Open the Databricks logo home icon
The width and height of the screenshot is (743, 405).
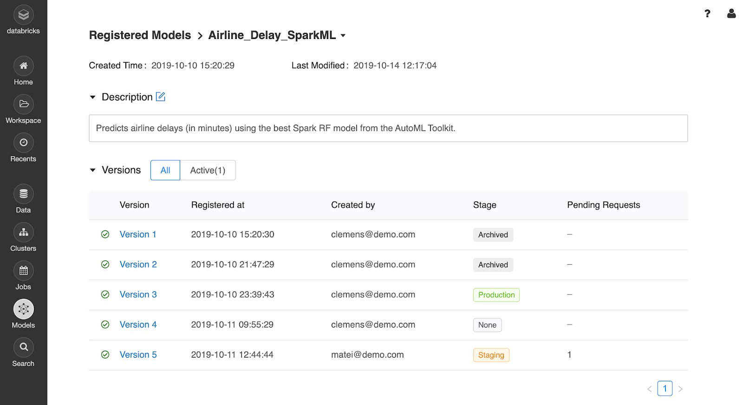pyautogui.click(x=23, y=15)
